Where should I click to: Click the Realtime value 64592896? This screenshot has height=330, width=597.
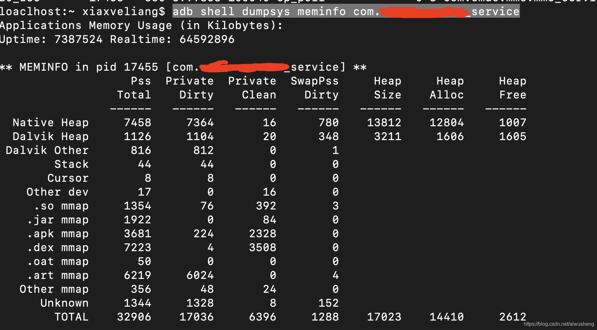207,39
